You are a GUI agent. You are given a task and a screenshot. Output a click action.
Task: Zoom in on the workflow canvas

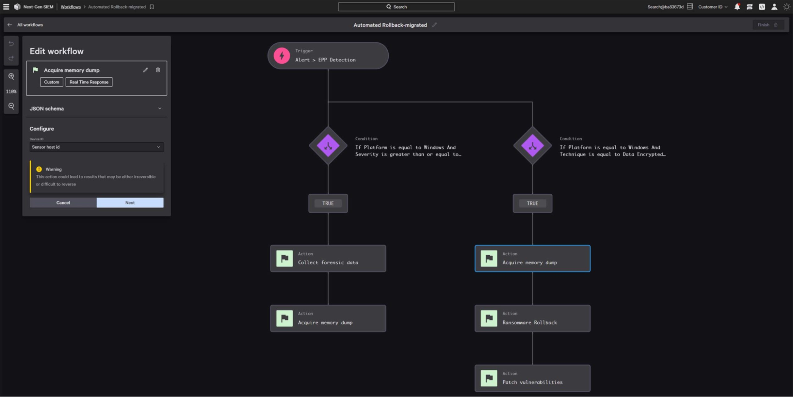pos(11,76)
